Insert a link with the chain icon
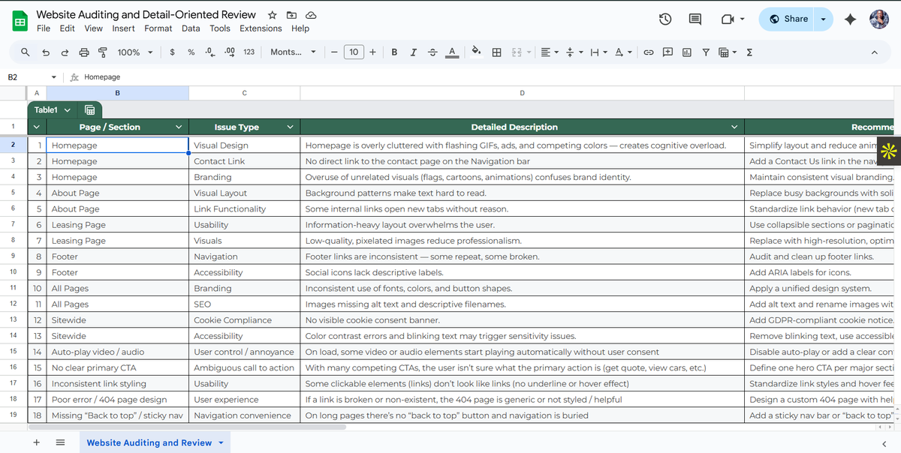The image size is (901, 453). click(x=649, y=52)
